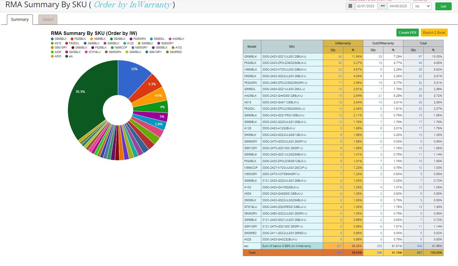
Task: Open the calendar date picker icon
Action: pos(350,6)
